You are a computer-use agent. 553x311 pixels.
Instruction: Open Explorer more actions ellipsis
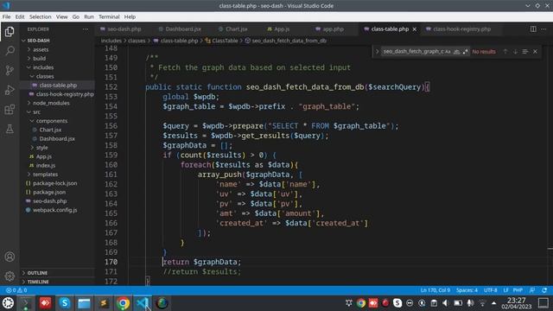pyautogui.click(x=86, y=29)
